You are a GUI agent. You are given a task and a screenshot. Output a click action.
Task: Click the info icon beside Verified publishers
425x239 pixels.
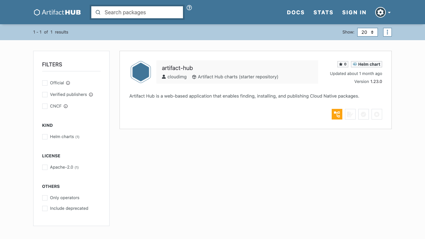coord(91,95)
